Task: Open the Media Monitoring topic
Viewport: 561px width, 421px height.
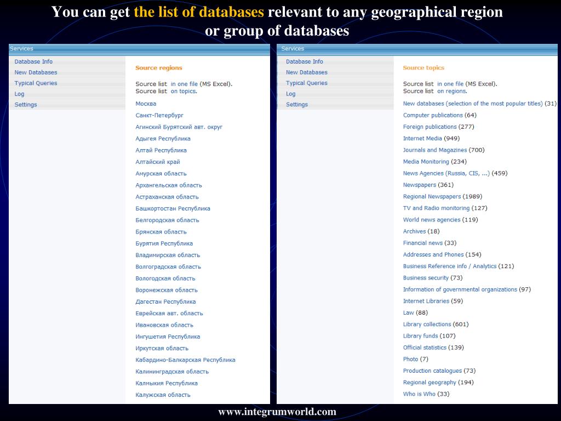Action: point(426,162)
